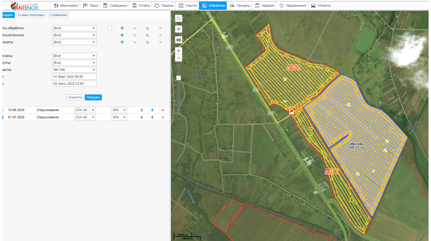This screenshot has width=431, height=241.
Task: Open the map layers selector icon
Action: coord(178,40)
